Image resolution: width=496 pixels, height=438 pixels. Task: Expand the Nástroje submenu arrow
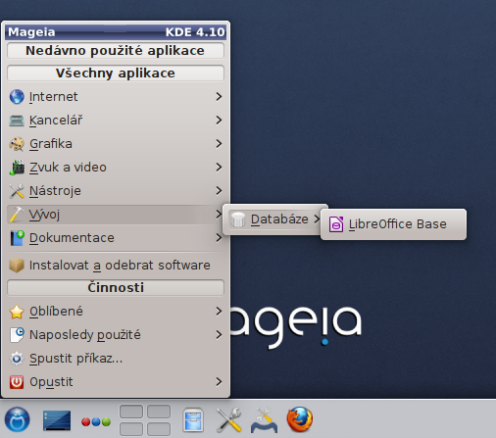click(219, 191)
